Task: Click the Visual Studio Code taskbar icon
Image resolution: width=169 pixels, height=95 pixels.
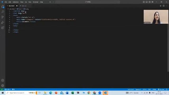Action: coord(105,93)
